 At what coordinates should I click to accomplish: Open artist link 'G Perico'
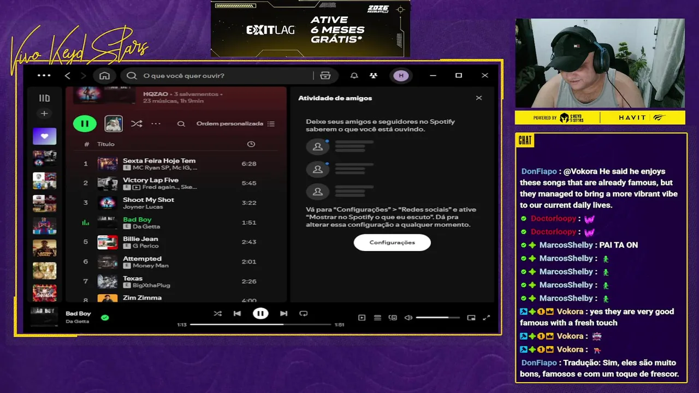click(x=145, y=246)
